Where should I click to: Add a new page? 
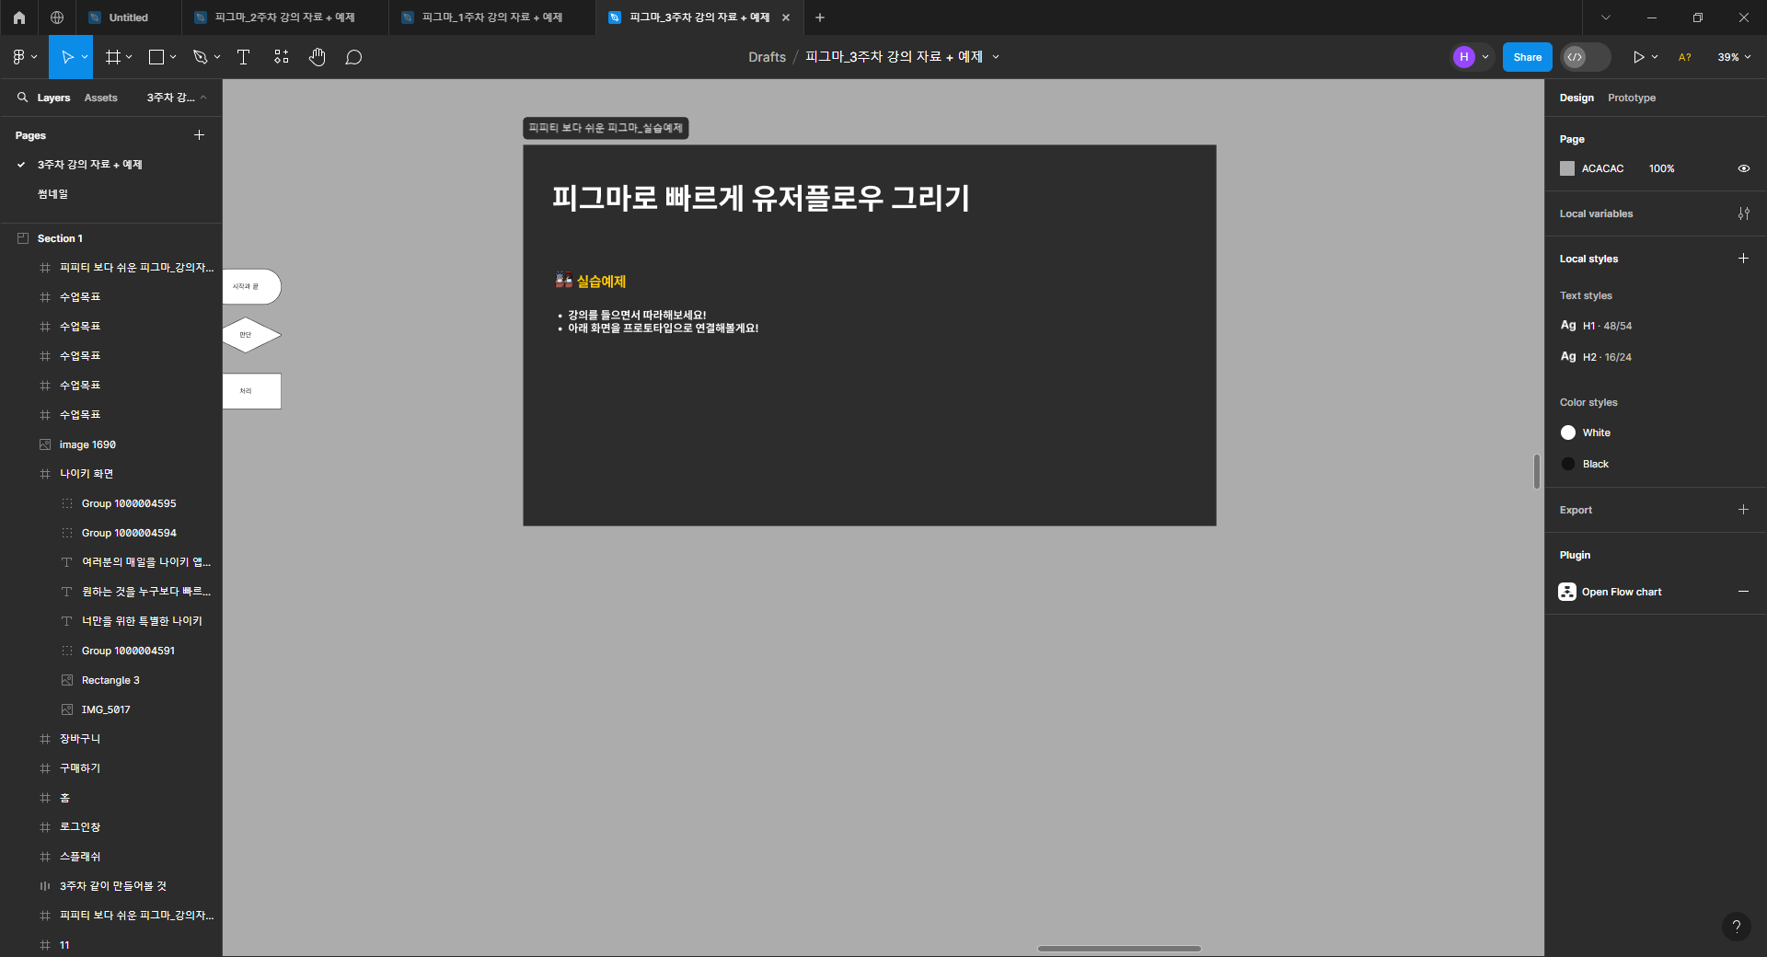tap(199, 135)
